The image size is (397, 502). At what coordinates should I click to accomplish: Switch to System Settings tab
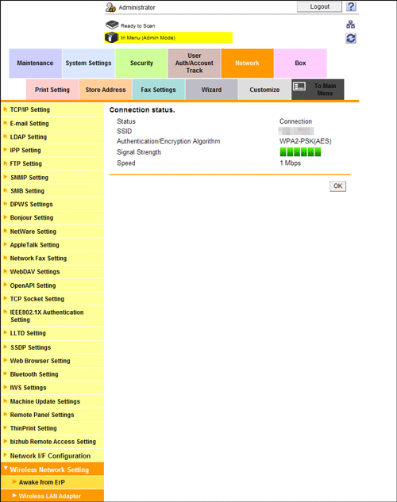(x=88, y=63)
